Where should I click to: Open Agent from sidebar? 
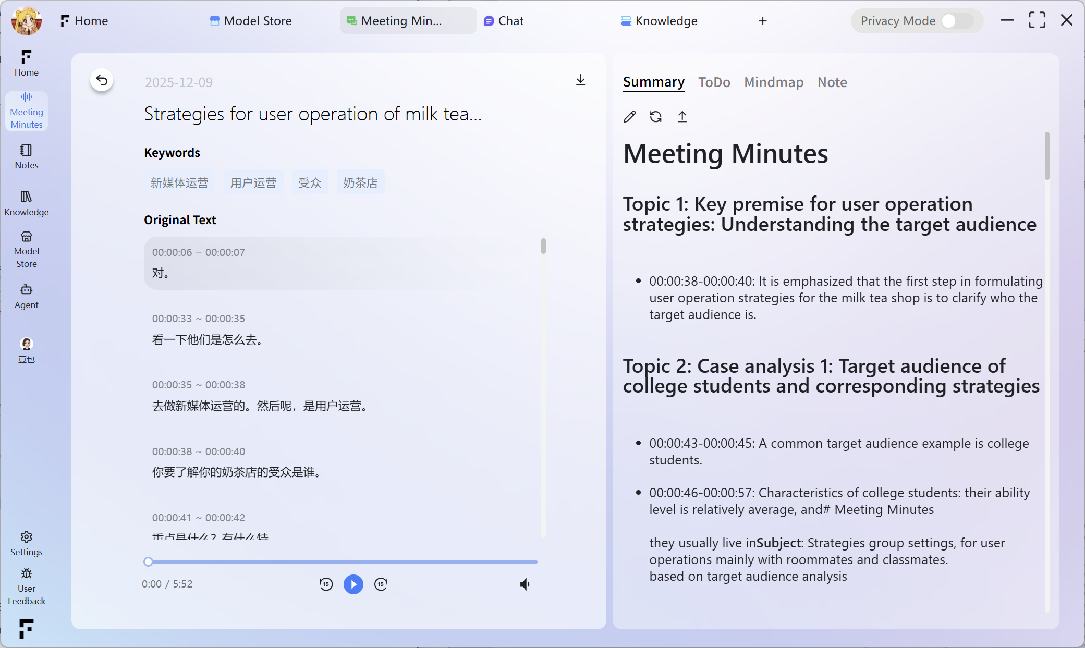point(27,296)
